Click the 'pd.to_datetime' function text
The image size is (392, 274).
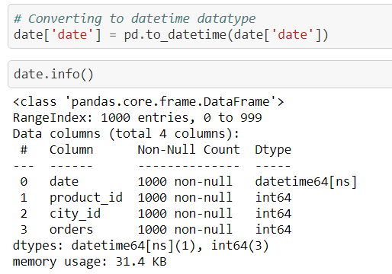tap(175, 35)
